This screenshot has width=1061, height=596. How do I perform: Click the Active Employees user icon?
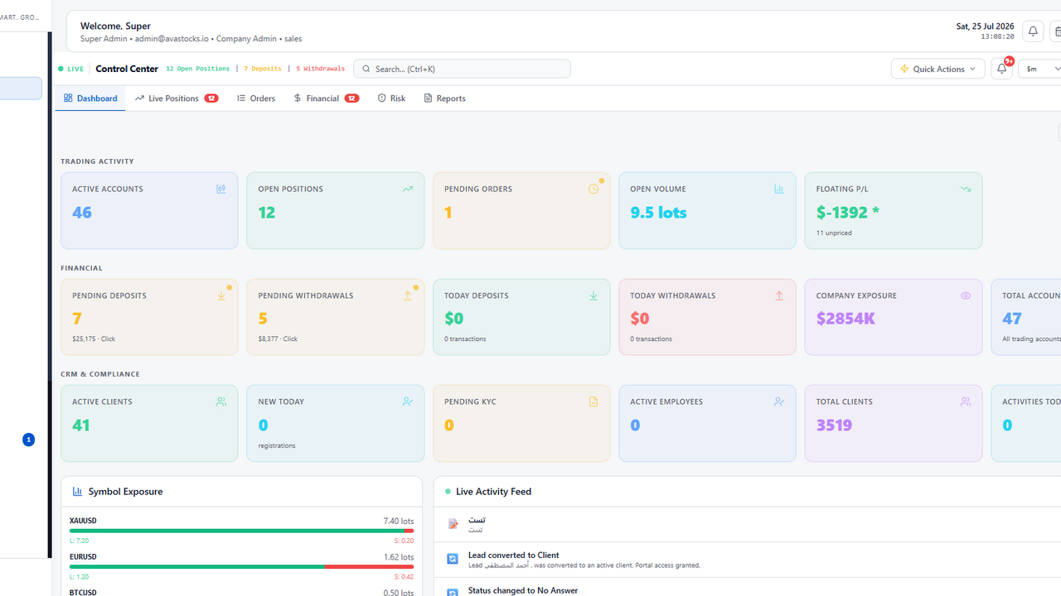[x=779, y=401]
